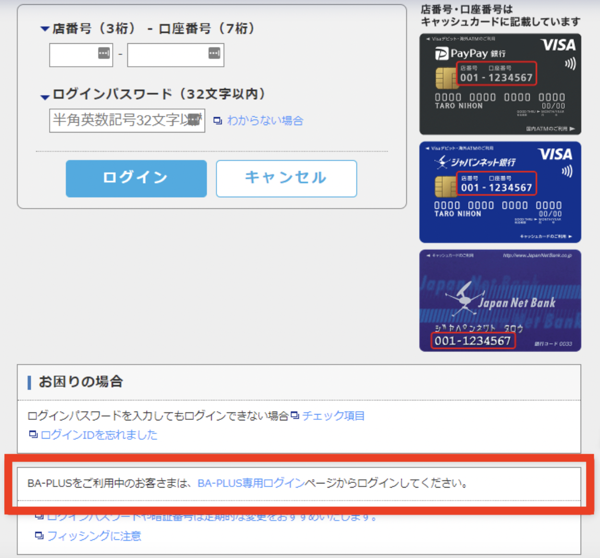
Task: Collapse the ログインパスワード section triangle
Action: coord(45,97)
